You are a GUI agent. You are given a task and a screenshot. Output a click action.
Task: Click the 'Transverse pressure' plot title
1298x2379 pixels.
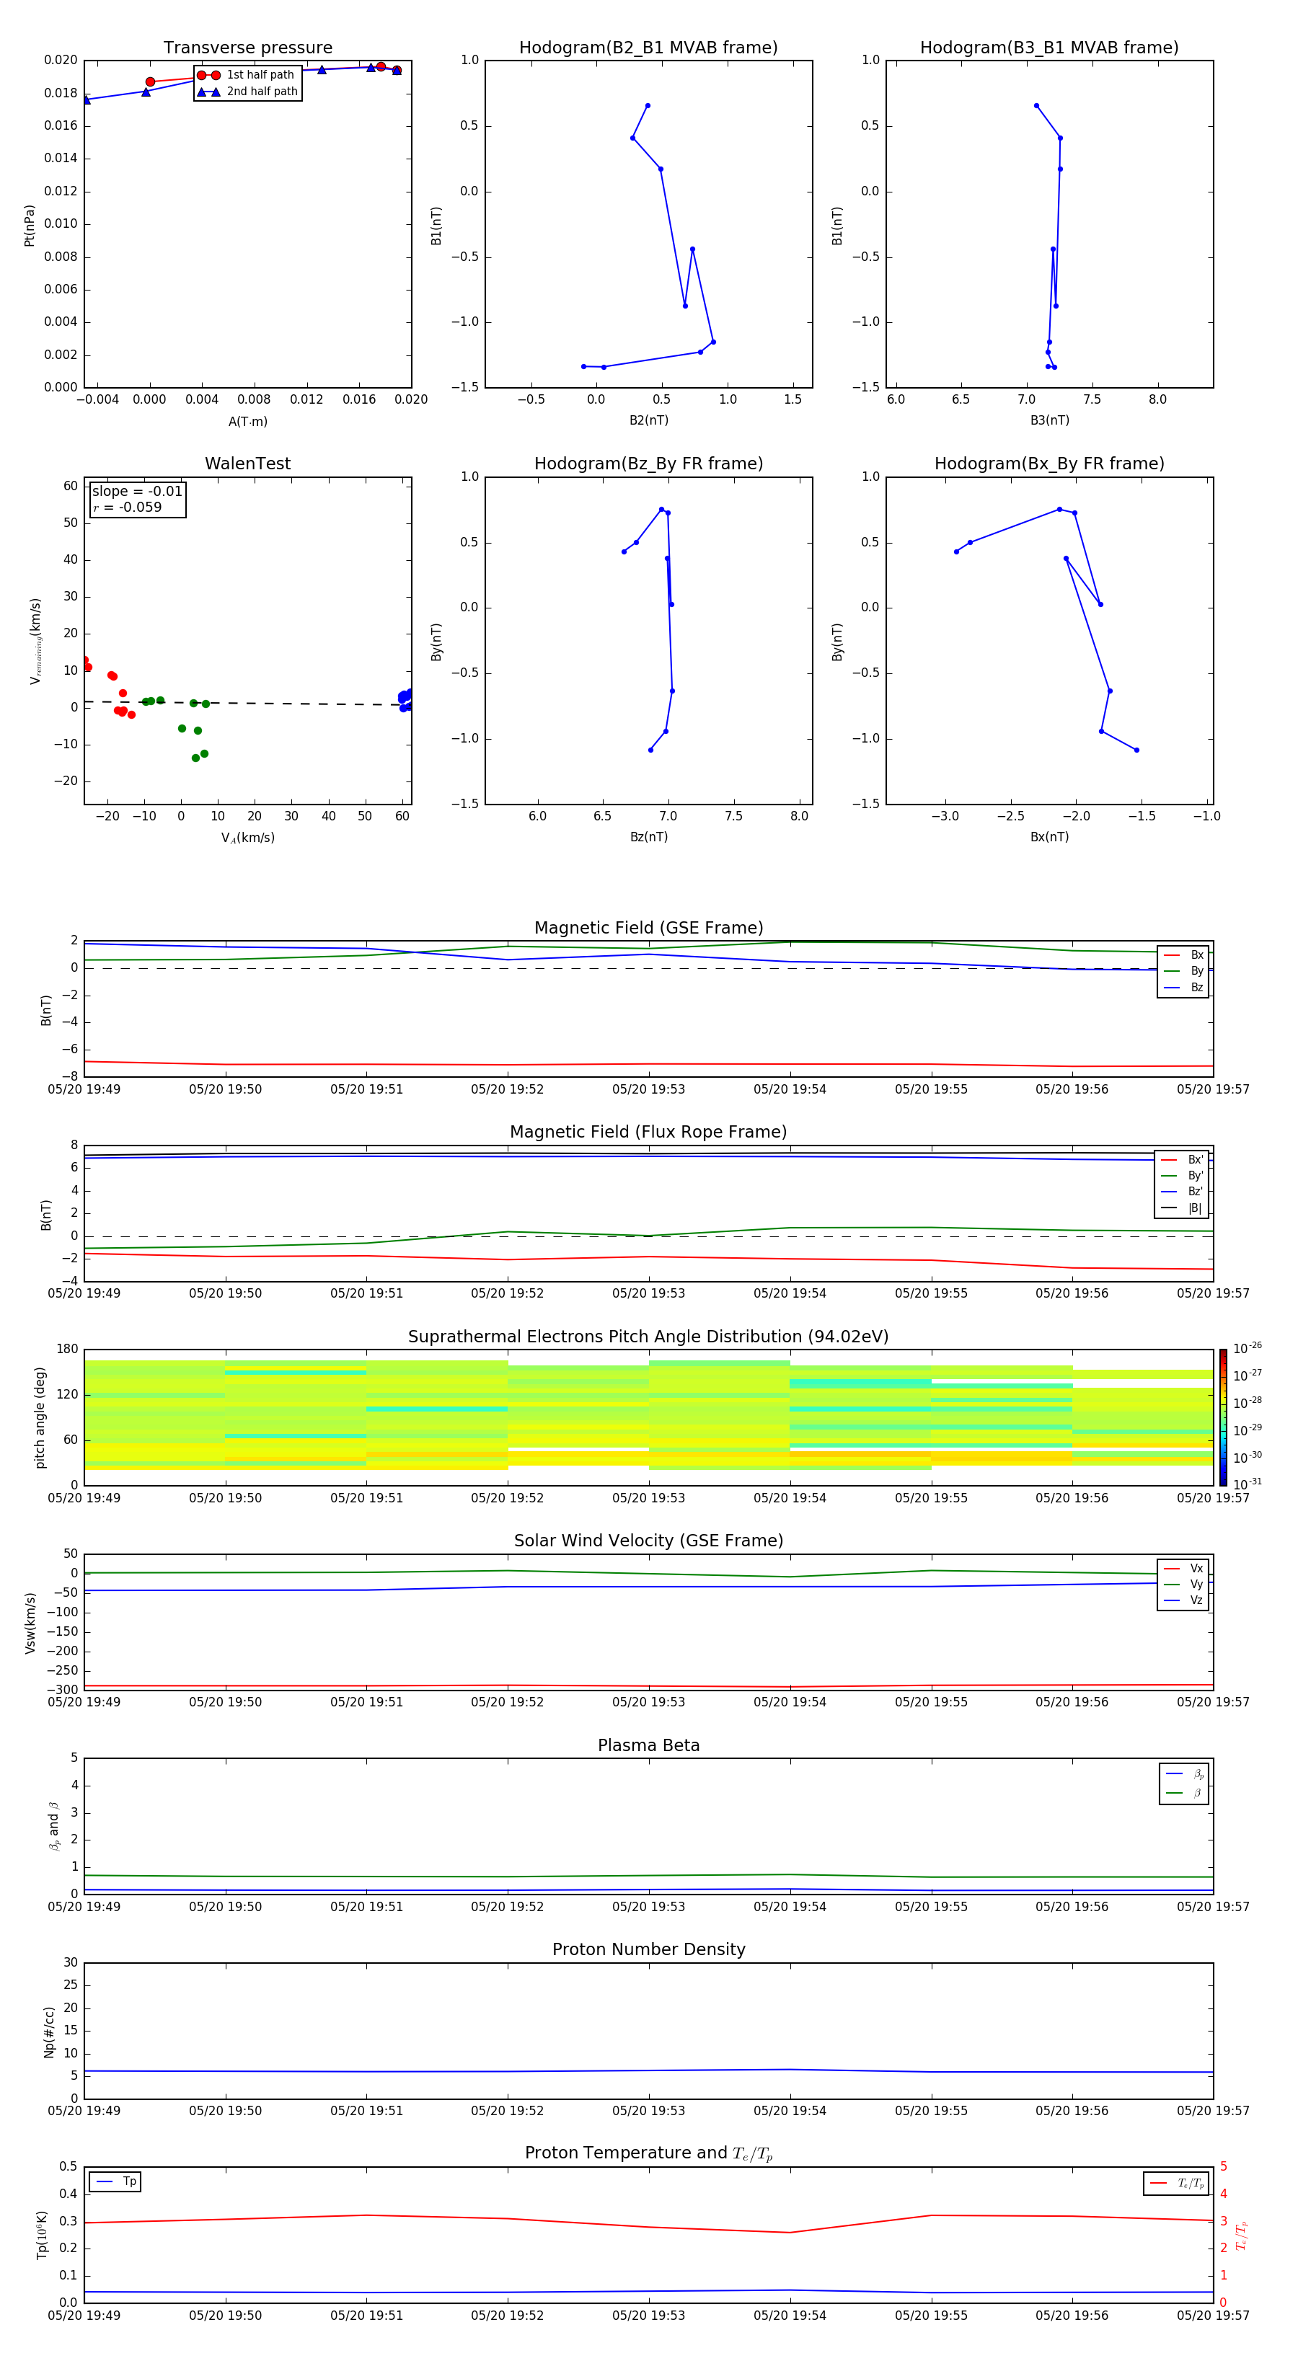[x=247, y=47]
